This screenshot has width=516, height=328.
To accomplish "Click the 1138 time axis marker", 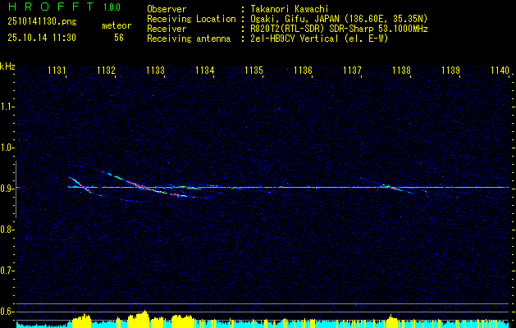I will coord(401,70).
